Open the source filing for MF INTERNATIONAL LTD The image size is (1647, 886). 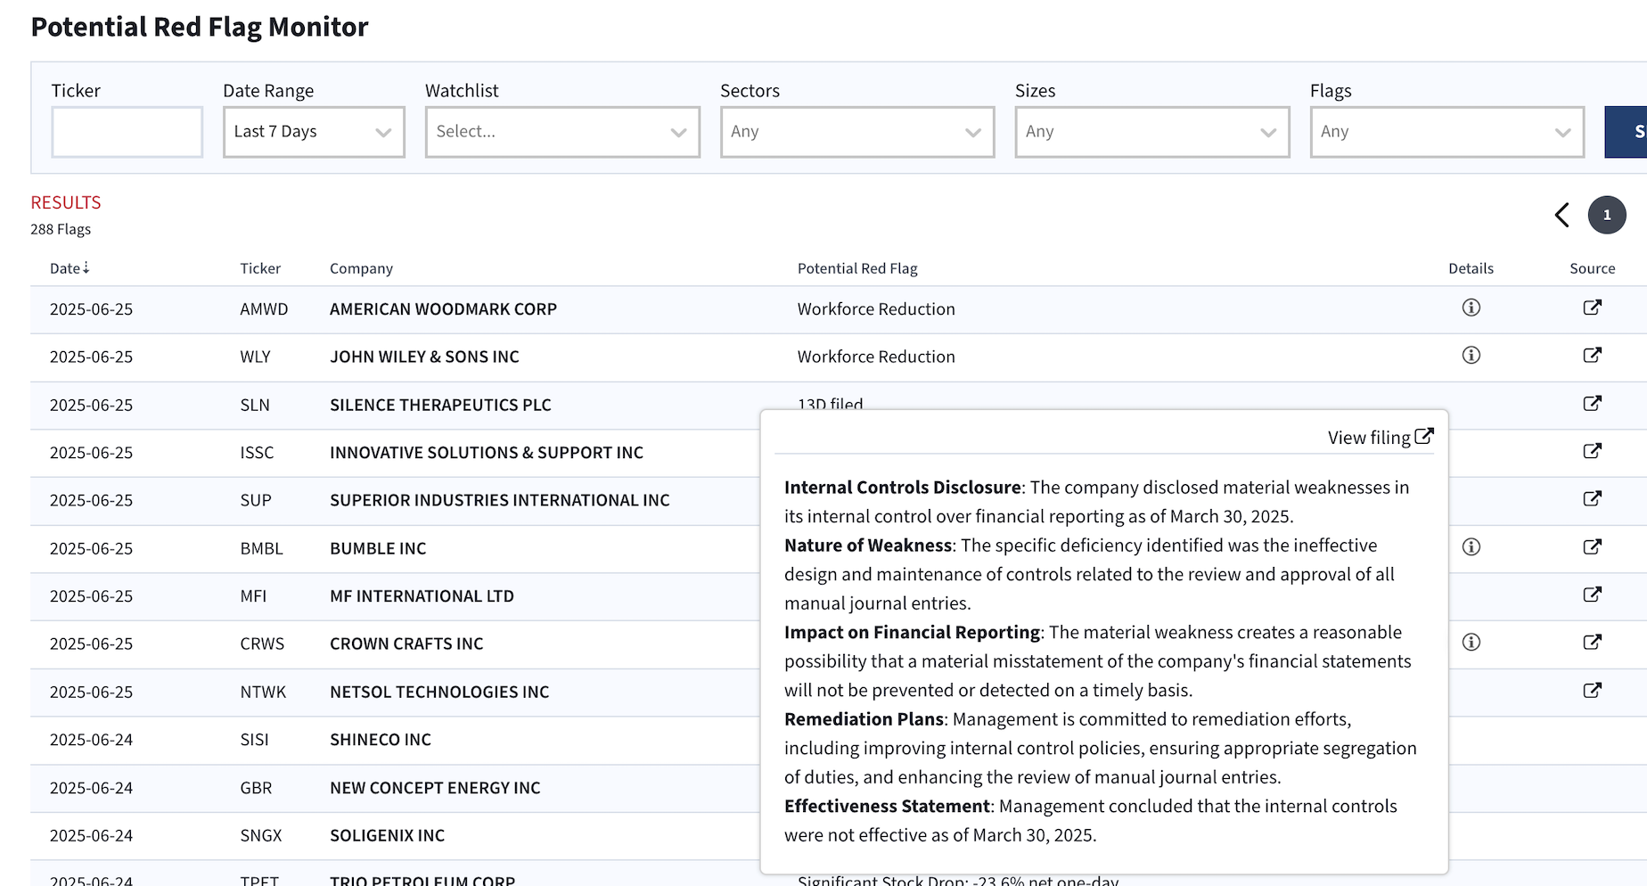click(x=1592, y=595)
